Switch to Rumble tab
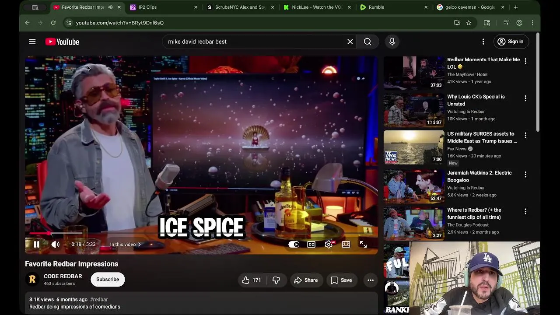 (394, 7)
